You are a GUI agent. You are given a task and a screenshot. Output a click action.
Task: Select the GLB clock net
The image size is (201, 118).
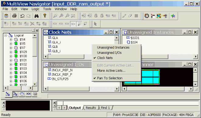tap(55, 47)
